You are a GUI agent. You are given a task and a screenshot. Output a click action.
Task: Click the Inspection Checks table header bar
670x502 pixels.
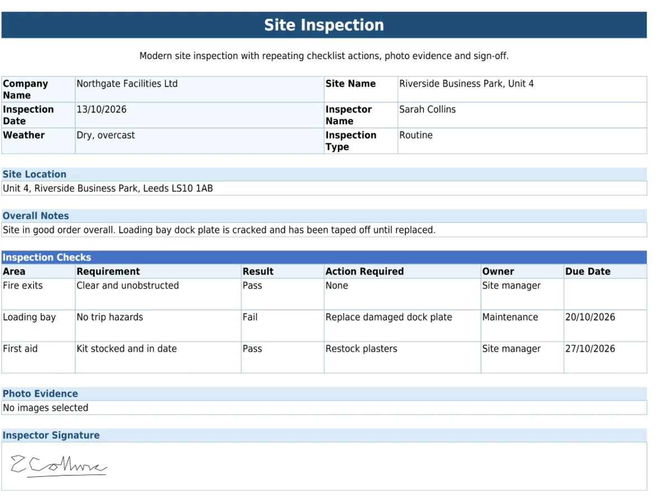pyautogui.click(x=324, y=257)
